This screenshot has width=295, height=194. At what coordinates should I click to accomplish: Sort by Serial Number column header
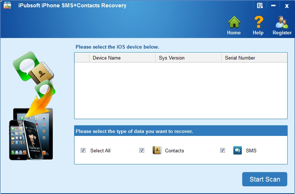pos(254,58)
